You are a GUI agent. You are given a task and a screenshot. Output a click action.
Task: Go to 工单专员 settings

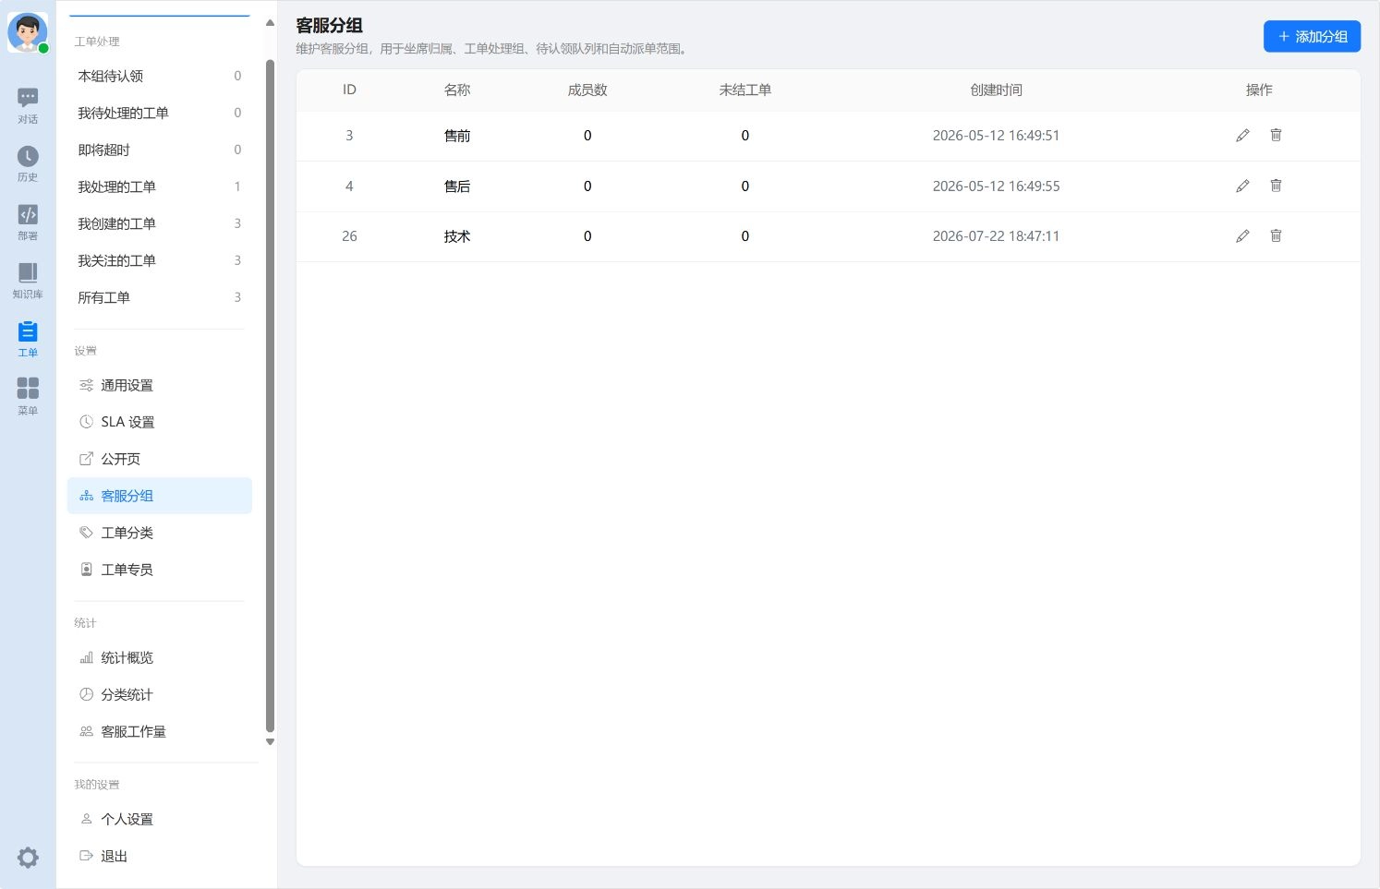coord(159,570)
